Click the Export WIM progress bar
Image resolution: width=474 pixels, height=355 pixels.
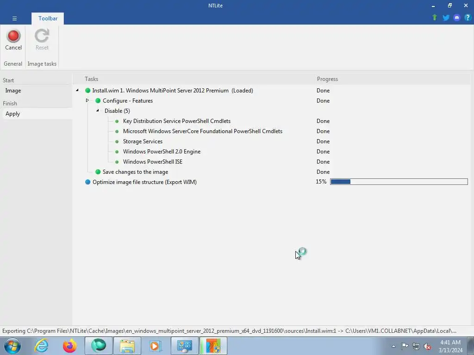click(x=399, y=182)
